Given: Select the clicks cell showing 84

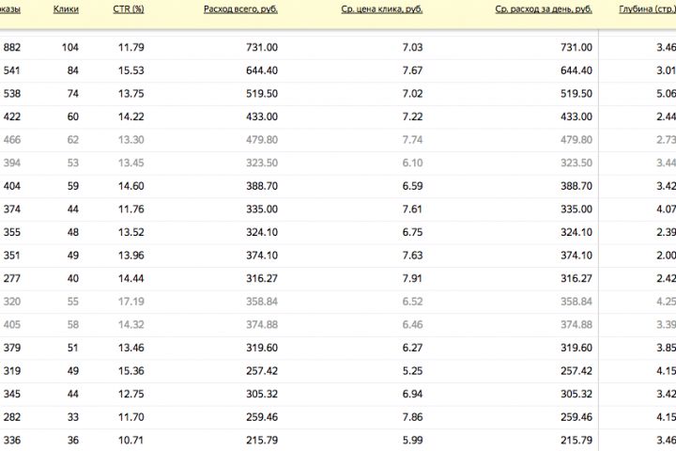Looking at the screenshot, I should pos(71,70).
